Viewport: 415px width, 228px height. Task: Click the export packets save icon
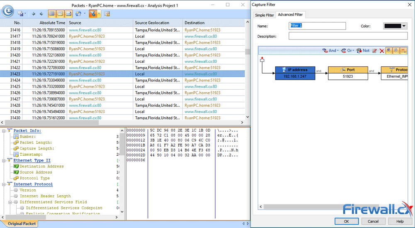(20, 14)
